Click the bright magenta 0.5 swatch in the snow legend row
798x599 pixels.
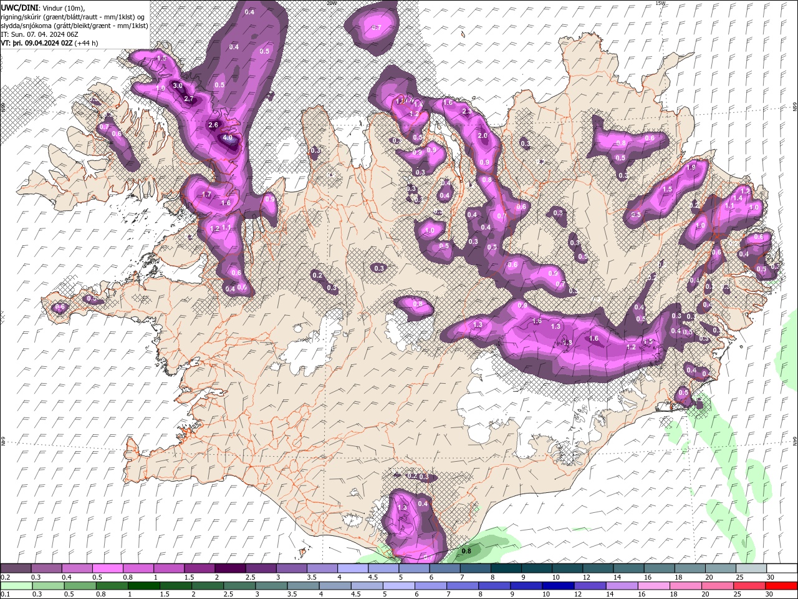click(x=107, y=568)
